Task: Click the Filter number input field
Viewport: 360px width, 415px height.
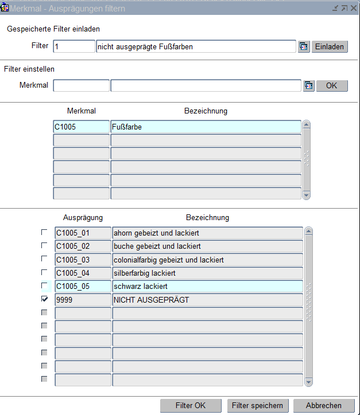Action: [73, 47]
